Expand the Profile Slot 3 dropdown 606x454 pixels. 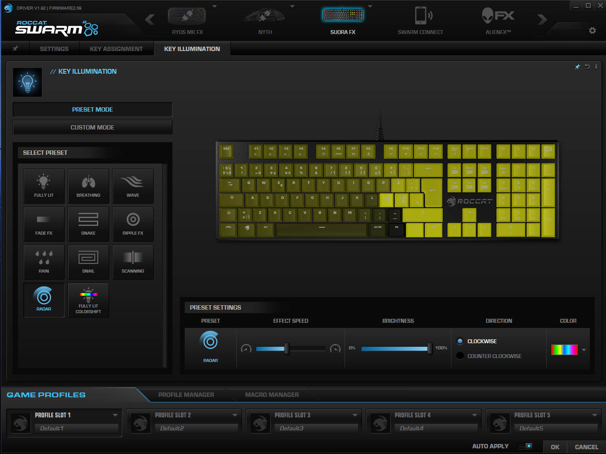tap(355, 415)
